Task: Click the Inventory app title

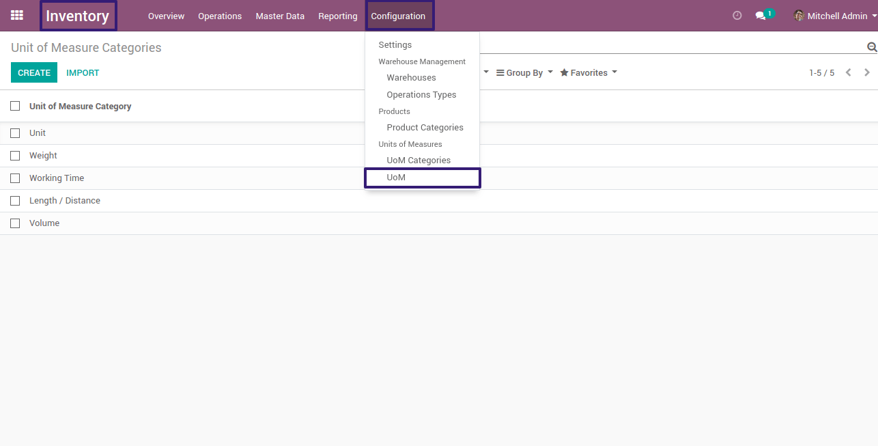Action: 78,16
